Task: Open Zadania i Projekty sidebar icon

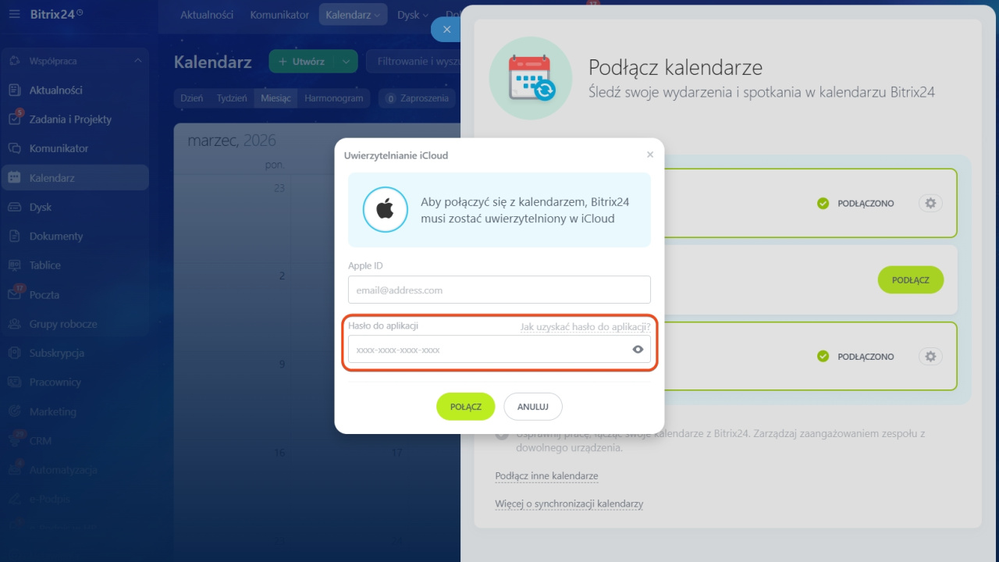Action: tap(14, 119)
